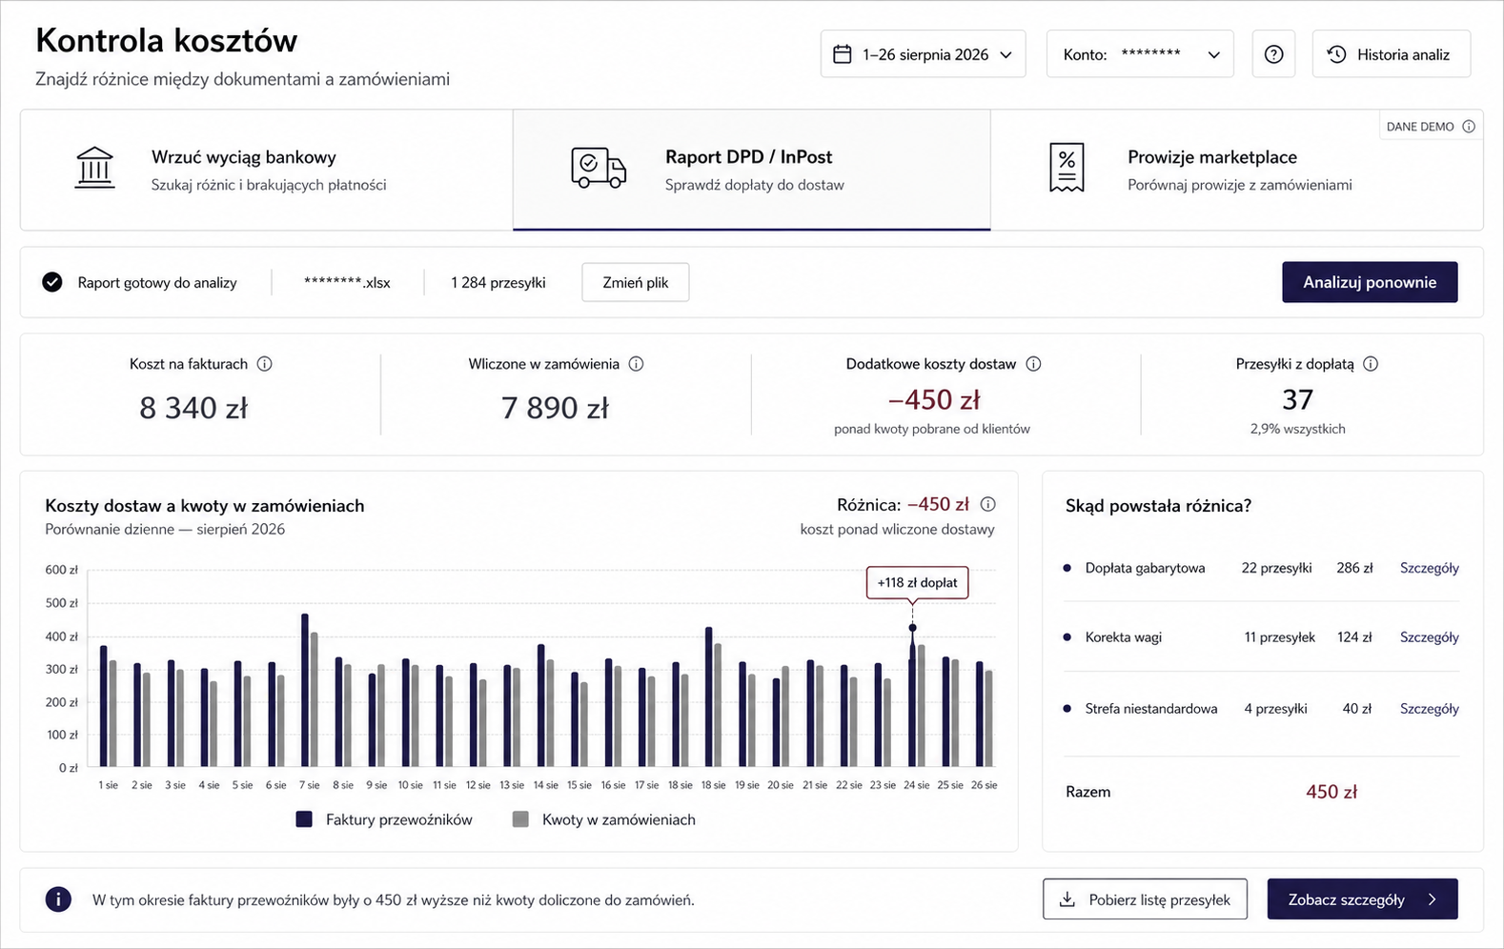Click the dark bar for 7 sie
The width and height of the screenshot is (1504, 949).
305,690
